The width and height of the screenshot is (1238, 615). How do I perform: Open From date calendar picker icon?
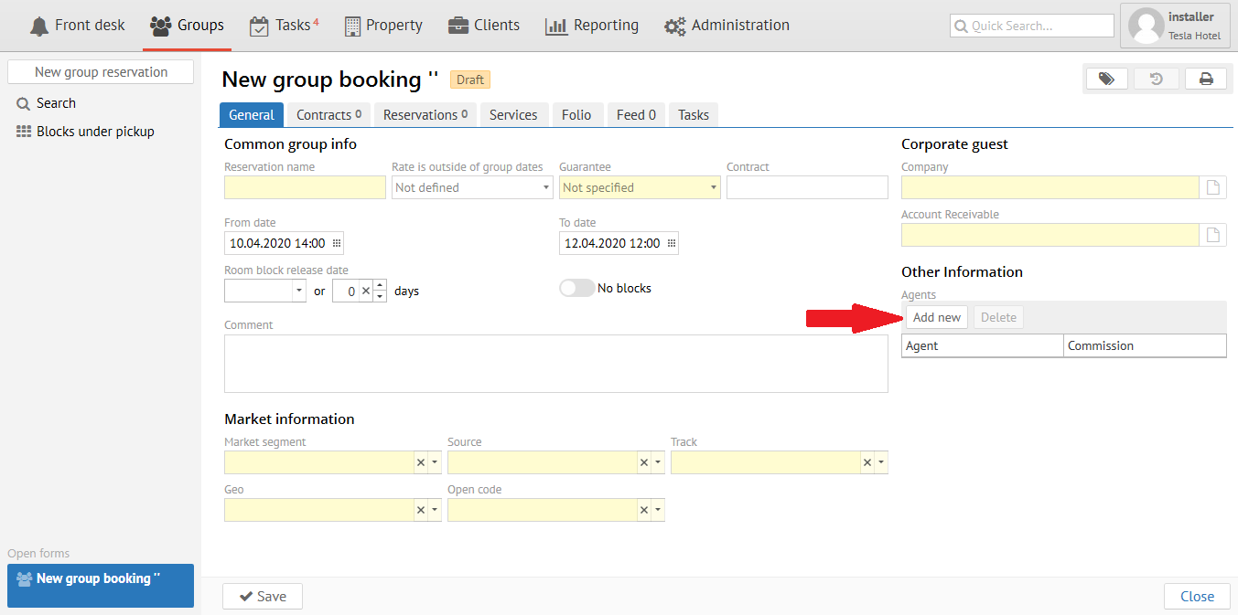[x=336, y=243]
